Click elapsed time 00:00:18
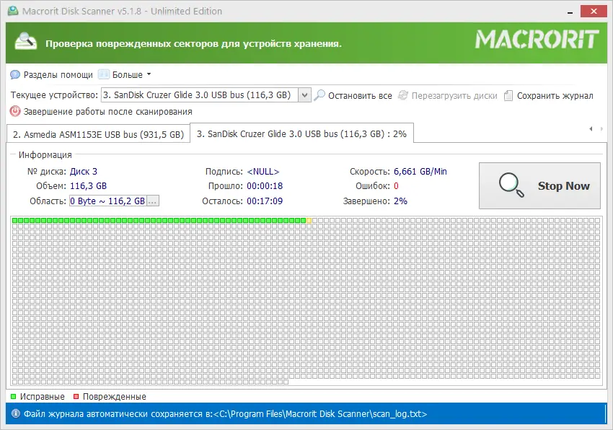Viewport: 613px width, 430px height. pos(265,186)
